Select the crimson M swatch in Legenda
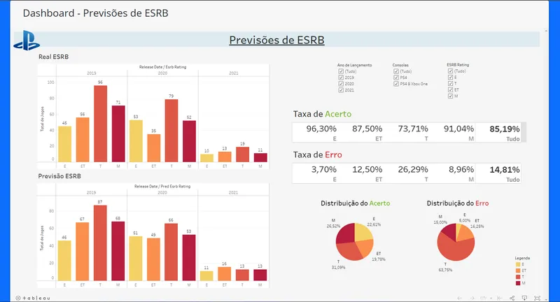The width and height of the screenshot is (560, 302). point(518,283)
